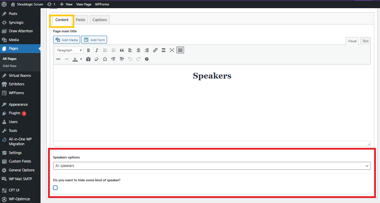380x203 pixels.
Task: Open WP-Optimize in the sidebar
Action: tap(20, 199)
